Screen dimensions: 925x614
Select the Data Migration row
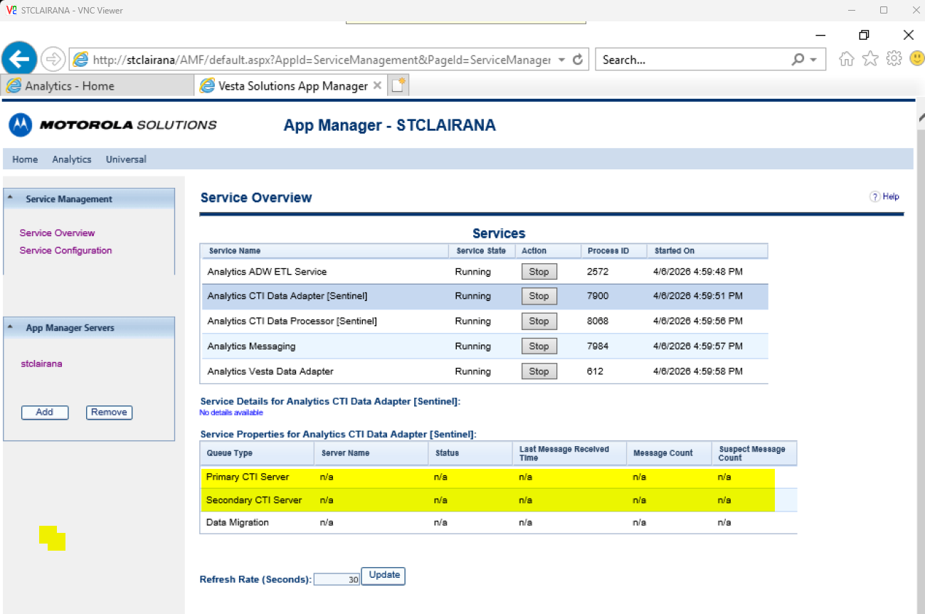(498, 523)
